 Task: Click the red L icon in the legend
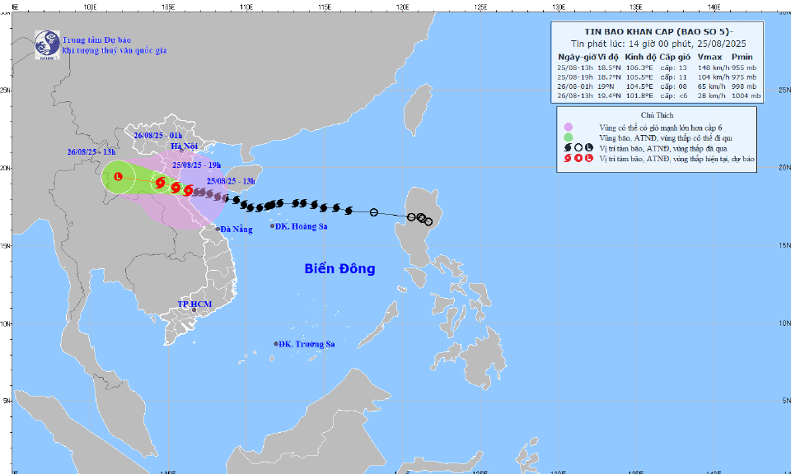[x=588, y=158]
